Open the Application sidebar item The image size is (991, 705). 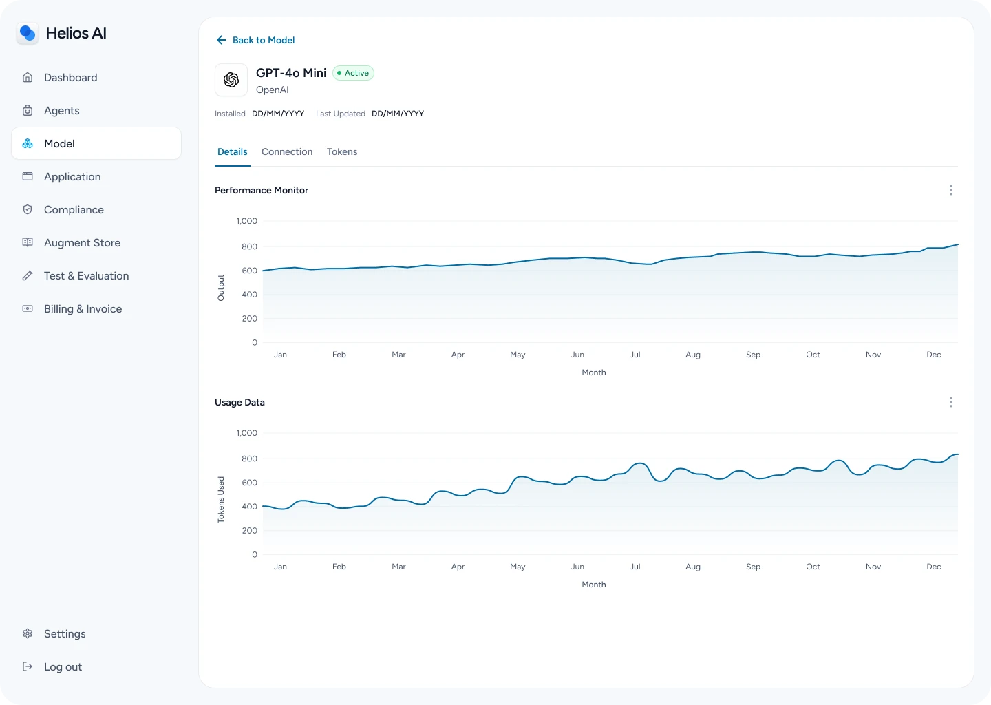click(96, 177)
